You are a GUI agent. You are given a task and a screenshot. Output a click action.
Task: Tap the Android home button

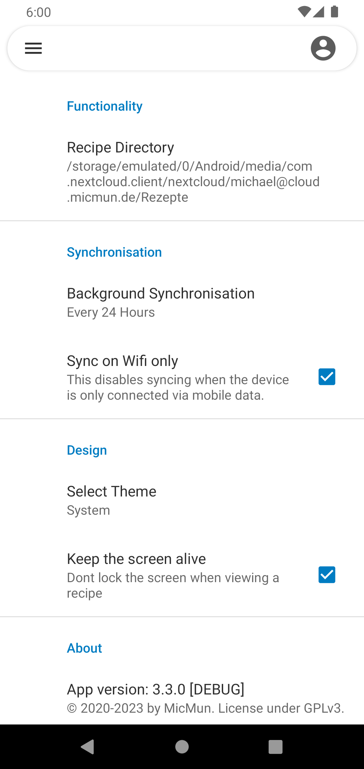[x=182, y=747]
